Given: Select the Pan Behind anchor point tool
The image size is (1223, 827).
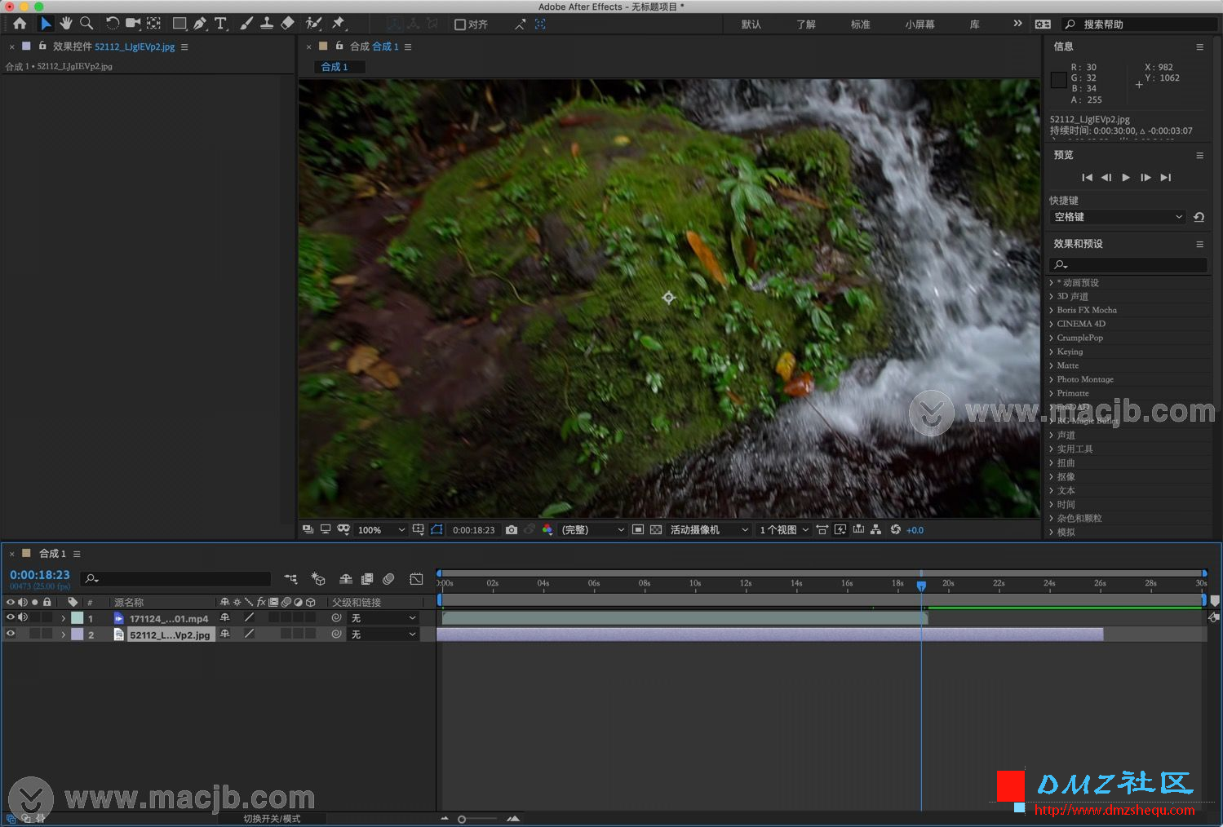Looking at the screenshot, I should 153,24.
